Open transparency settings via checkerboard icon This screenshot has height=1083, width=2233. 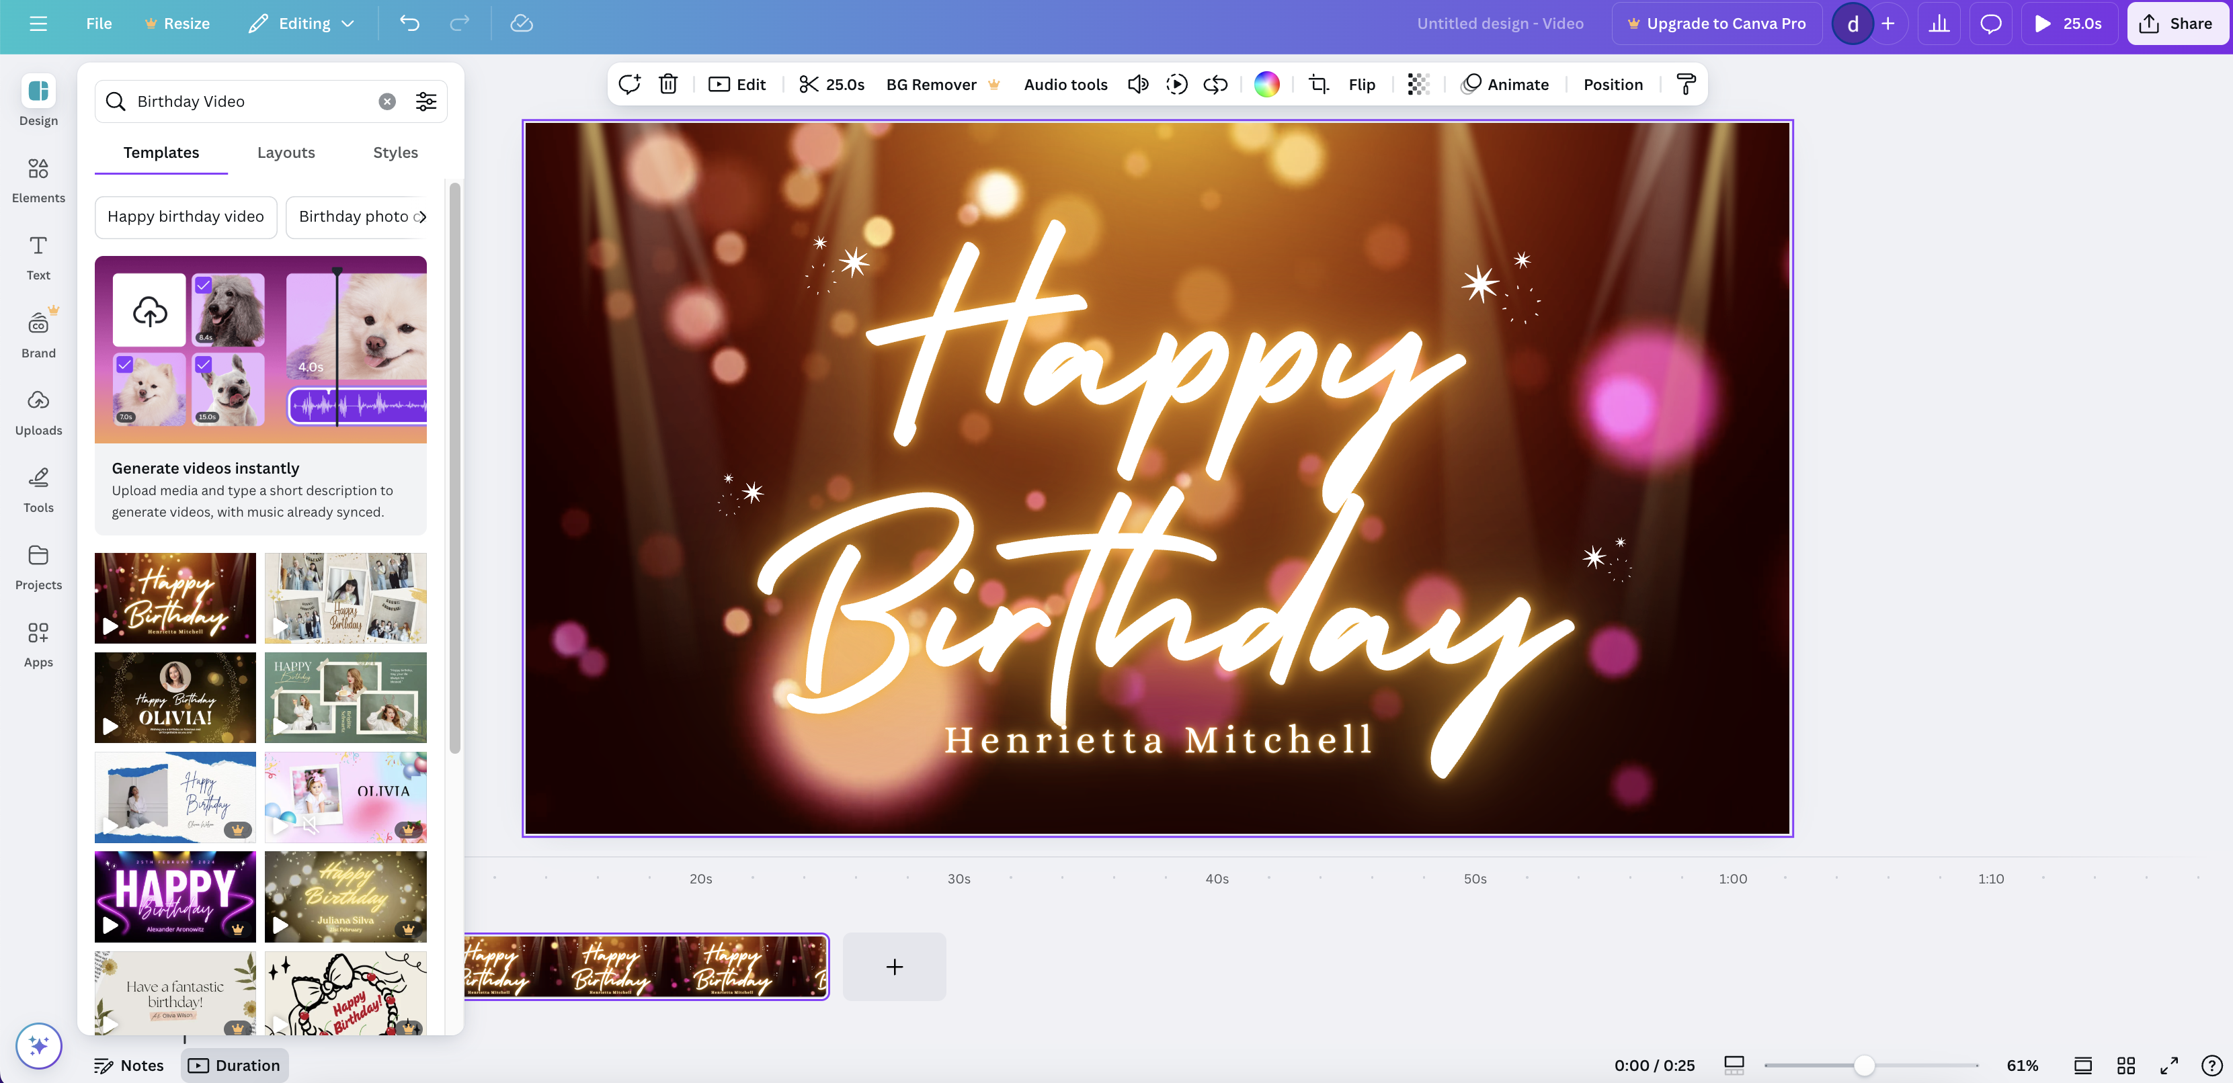[x=1416, y=84]
